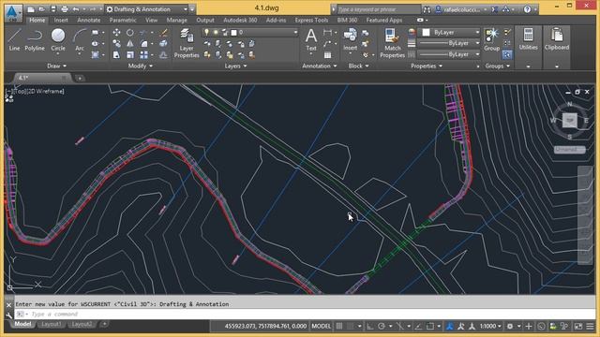Screen dimensions: 600x337
Task: Expand the Annotation panel
Action: pos(320,66)
